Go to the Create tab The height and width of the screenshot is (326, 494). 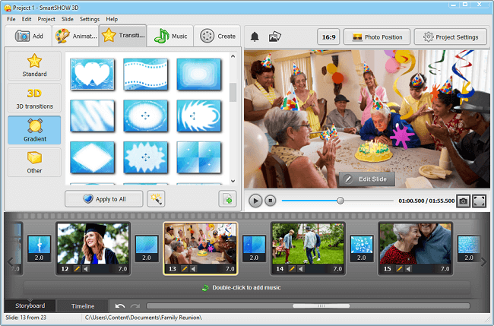pos(217,36)
